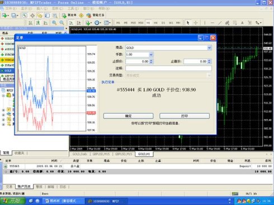Viewport: 274px width, 205px height.
Task: Select the H4 timeframe button
Action: pyautogui.click(x=155, y=23)
